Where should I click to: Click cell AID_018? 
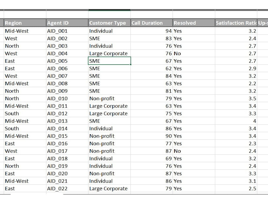click(x=67, y=159)
